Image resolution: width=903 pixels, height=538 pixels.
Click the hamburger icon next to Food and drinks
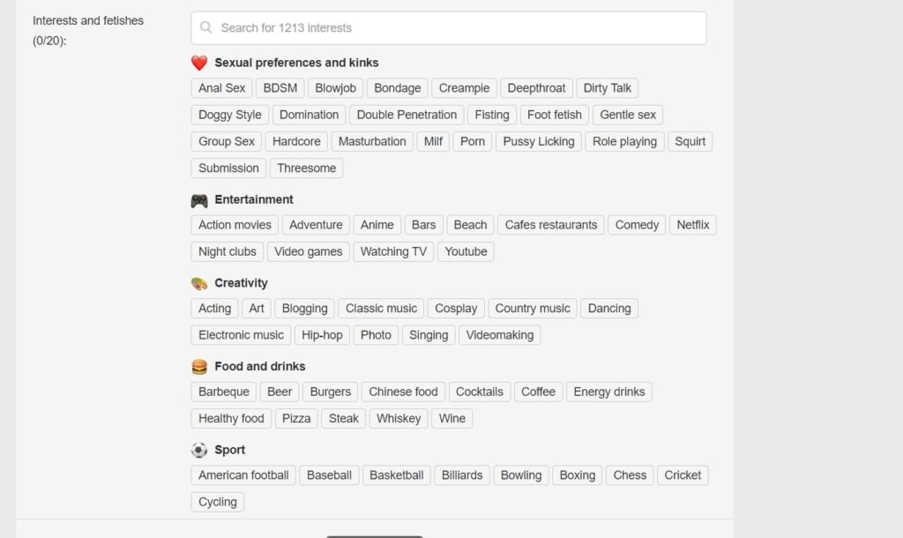tap(199, 366)
